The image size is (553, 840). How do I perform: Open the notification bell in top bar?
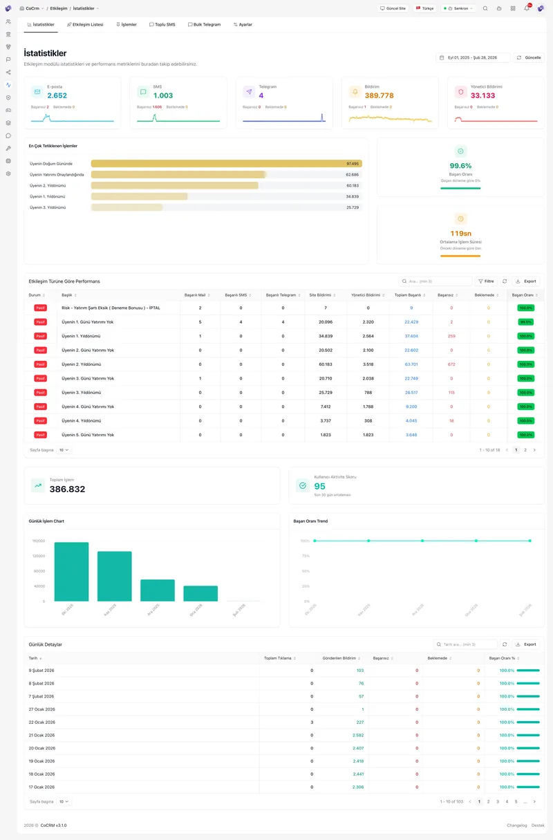(527, 8)
